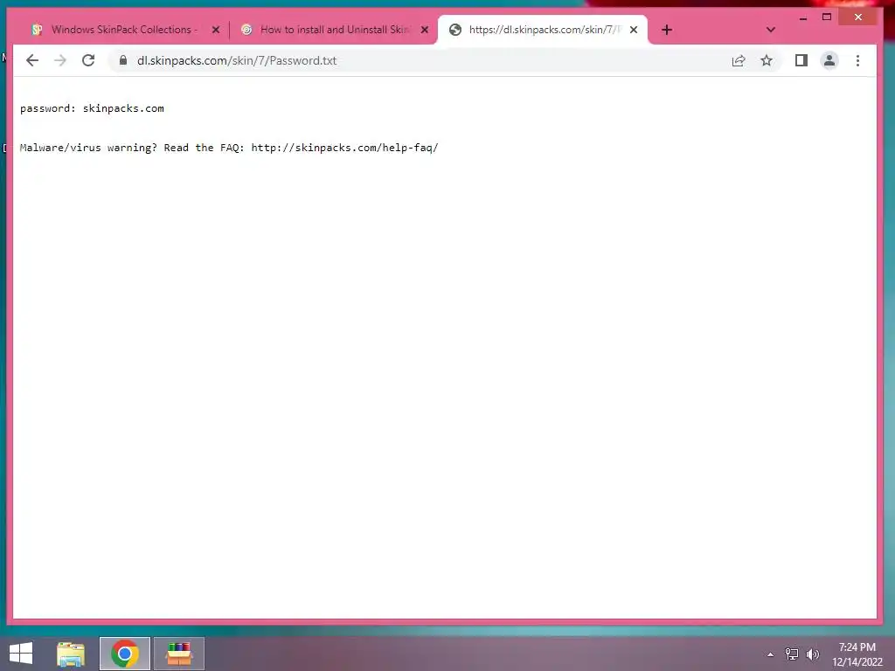Close the dl.skinpacks.com tab
This screenshot has width=895, height=671.
pyautogui.click(x=634, y=30)
